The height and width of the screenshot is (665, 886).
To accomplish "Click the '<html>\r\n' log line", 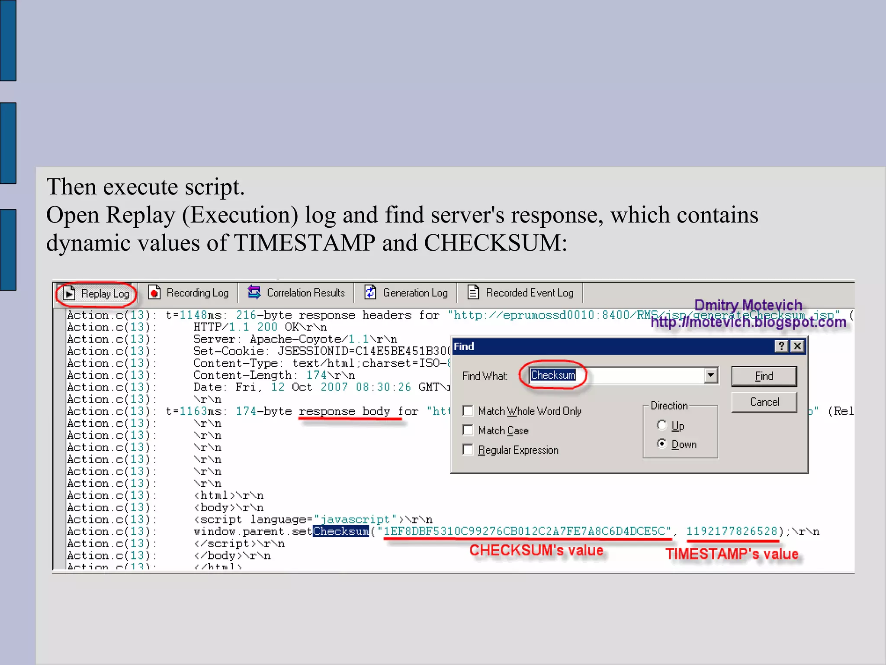I will 228,495.
